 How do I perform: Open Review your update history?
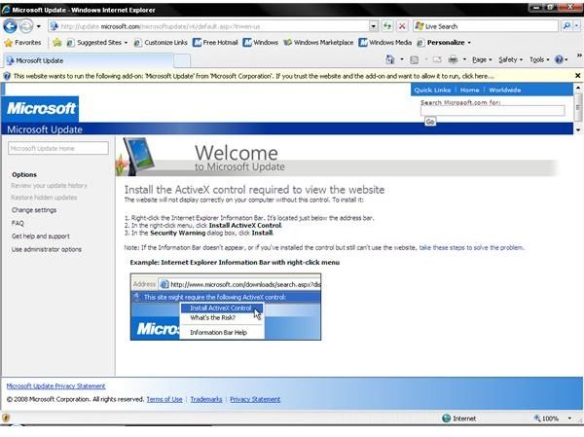coord(50,186)
